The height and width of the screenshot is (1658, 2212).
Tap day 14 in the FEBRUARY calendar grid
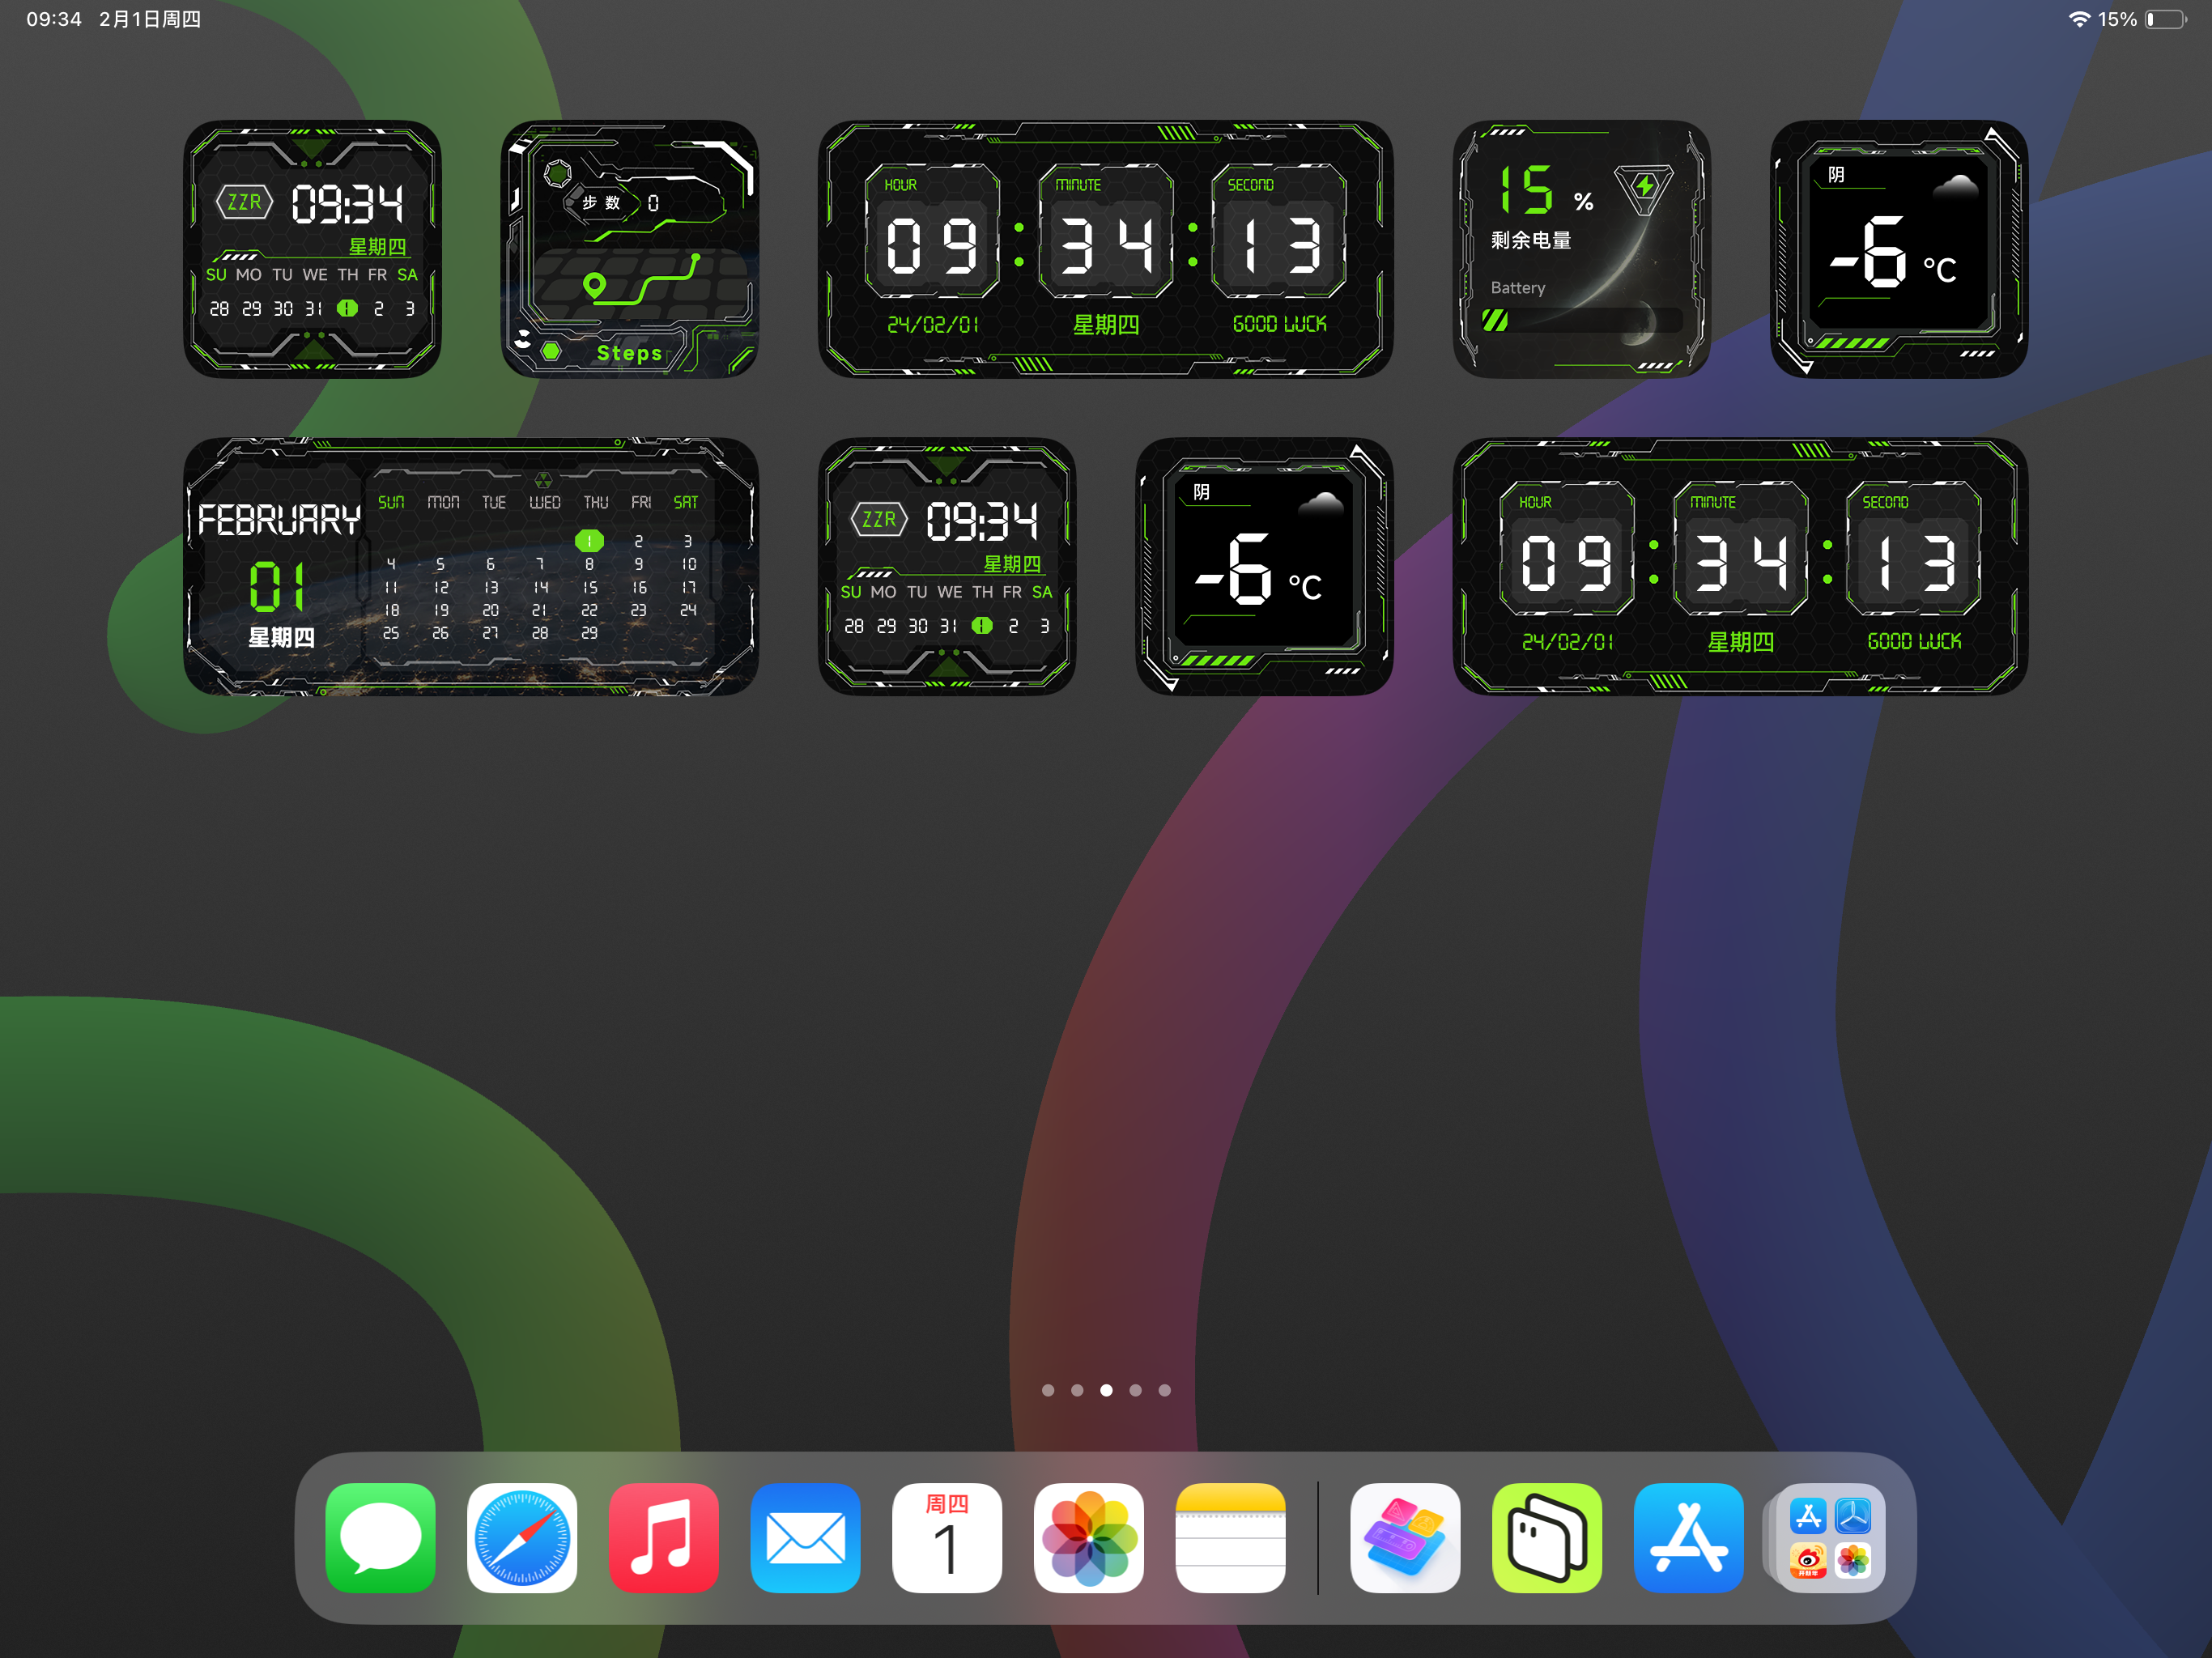(540, 587)
